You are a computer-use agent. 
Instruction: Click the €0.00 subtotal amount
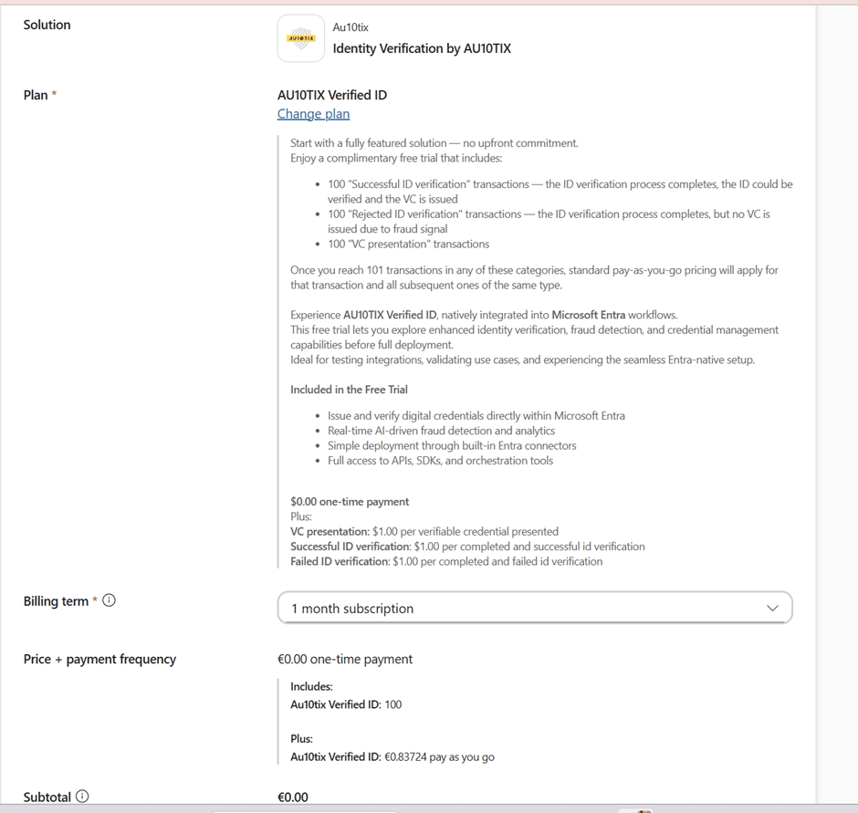(293, 797)
